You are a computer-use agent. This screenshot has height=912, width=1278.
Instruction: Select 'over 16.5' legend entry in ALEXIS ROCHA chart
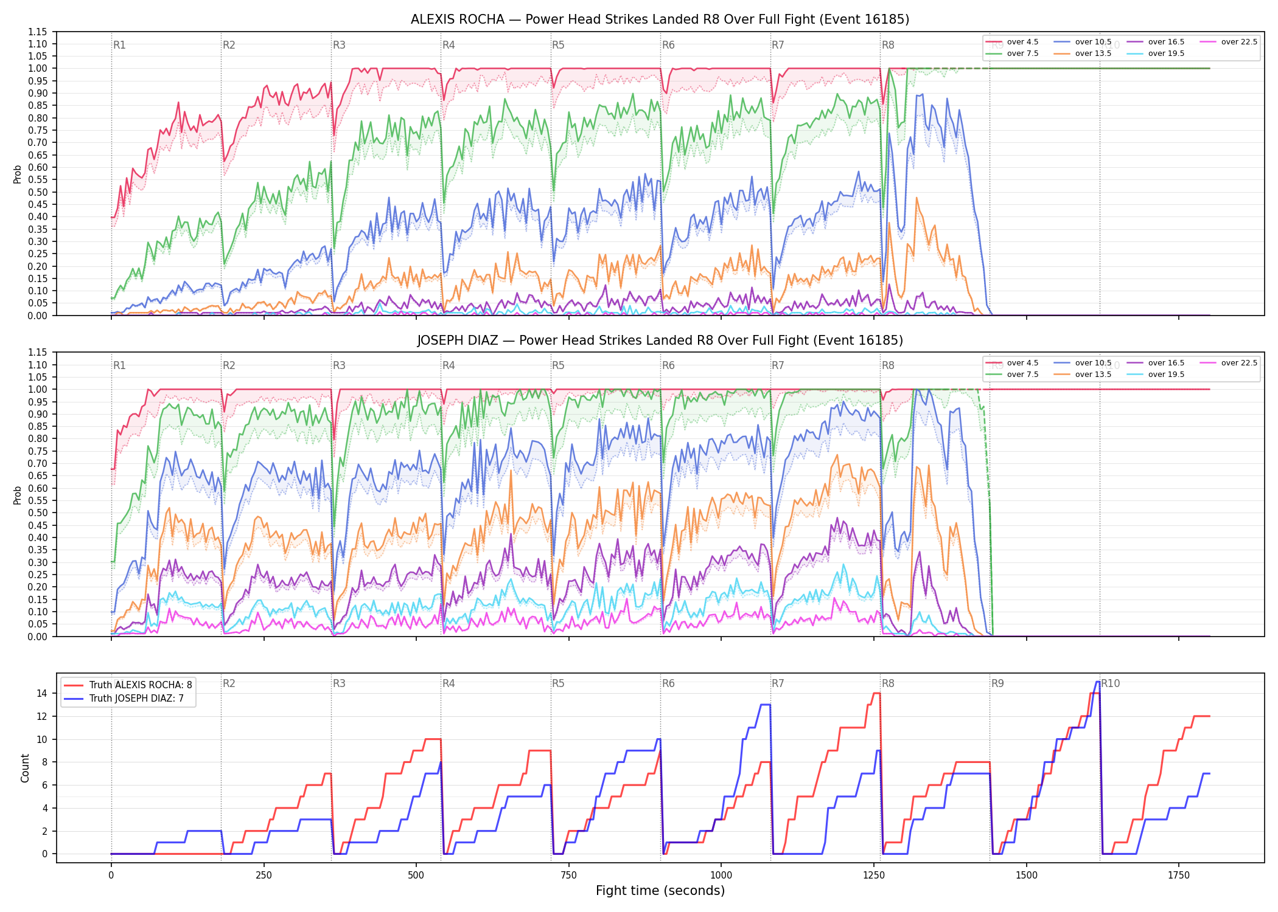1155,42
